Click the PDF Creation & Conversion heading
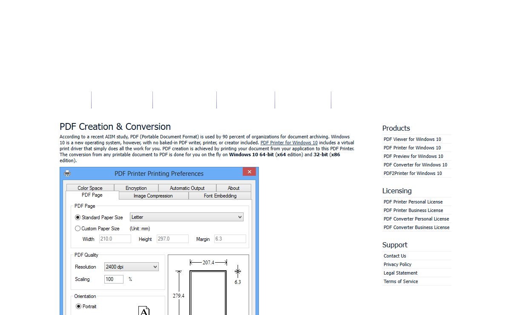This screenshot has height=315, width=511. [x=115, y=126]
